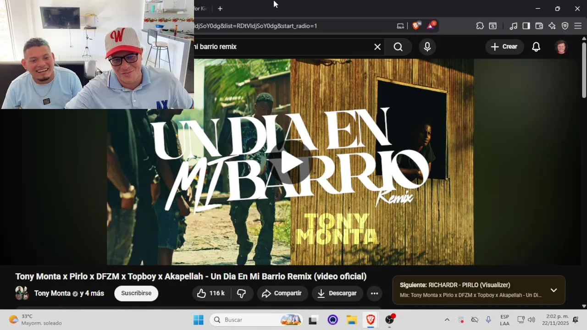Open Tony Monta channel avatar
Image resolution: width=587 pixels, height=330 pixels.
point(22,293)
